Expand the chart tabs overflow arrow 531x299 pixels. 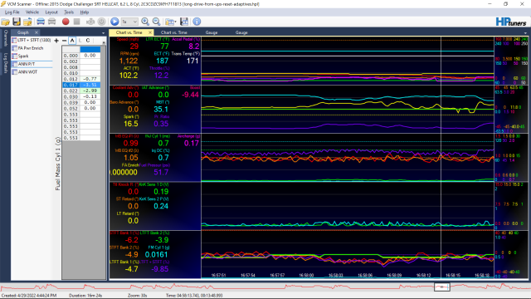pyautogui.click(x=525, y=33)
